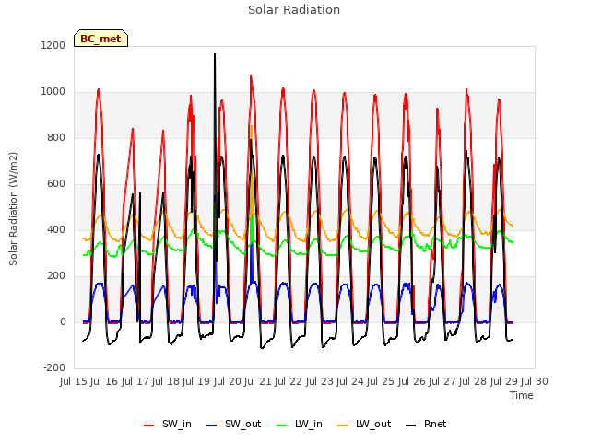590x442 pixels.
Task: Click the 800 y-axis tick label
Action: coord(56,137)
